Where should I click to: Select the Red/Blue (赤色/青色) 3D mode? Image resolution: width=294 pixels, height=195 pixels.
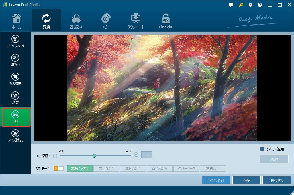(x=133, y=168)
